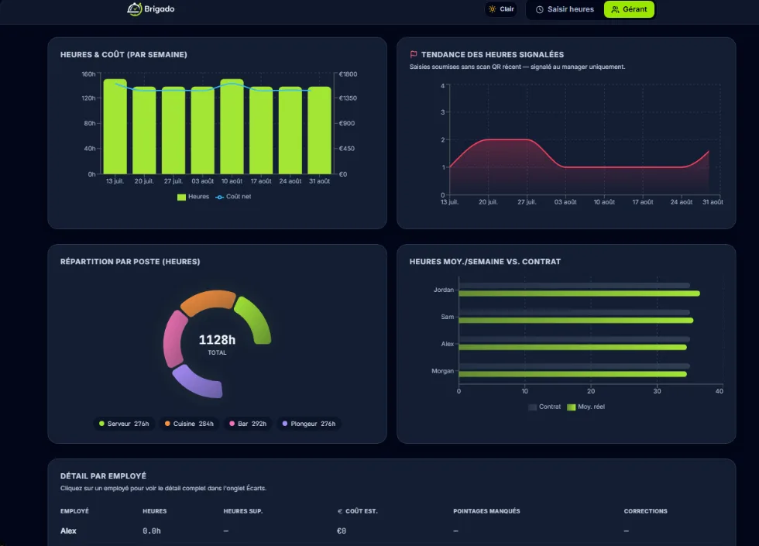Image resolution: width=759 pixels, height=546 pixels.
Task: Click the Jordan label in contract chart
Action: click(443, 290)
